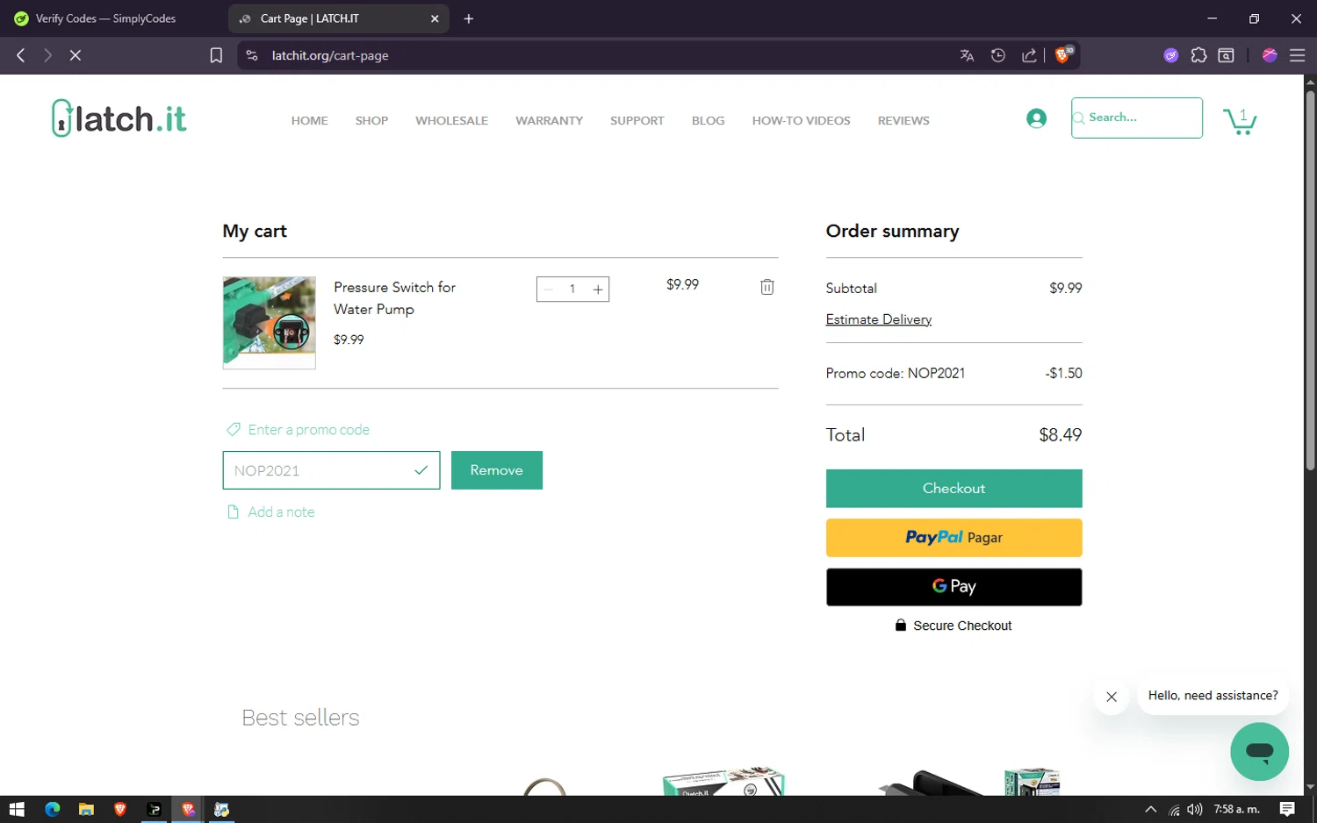Open the history clock icon in the address bar
This screenshot has height=823, width=1317.
point(998,55)
